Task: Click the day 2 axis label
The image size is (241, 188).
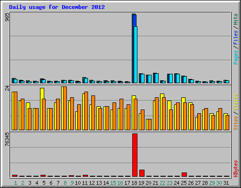Action: pyautogui.click(x=23, y=183)
